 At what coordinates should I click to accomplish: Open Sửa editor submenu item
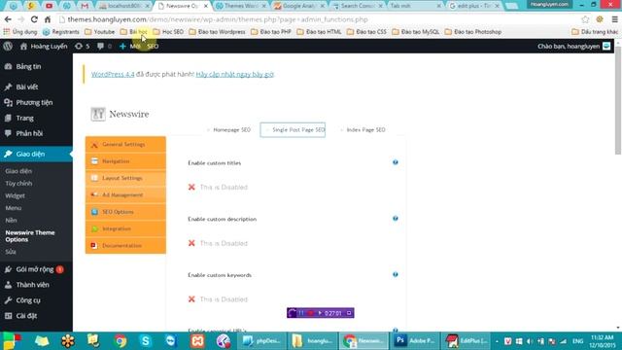(x=11, y=252)
